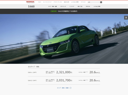Open the S660 limited additional sale news link
The width and height of the screenshot is (128, 95).
pos(68,11)
